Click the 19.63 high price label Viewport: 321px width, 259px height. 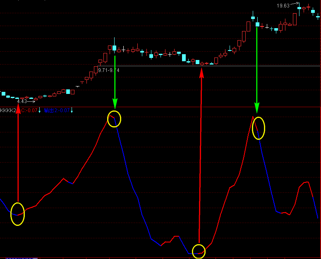click(x=283, y=6)
